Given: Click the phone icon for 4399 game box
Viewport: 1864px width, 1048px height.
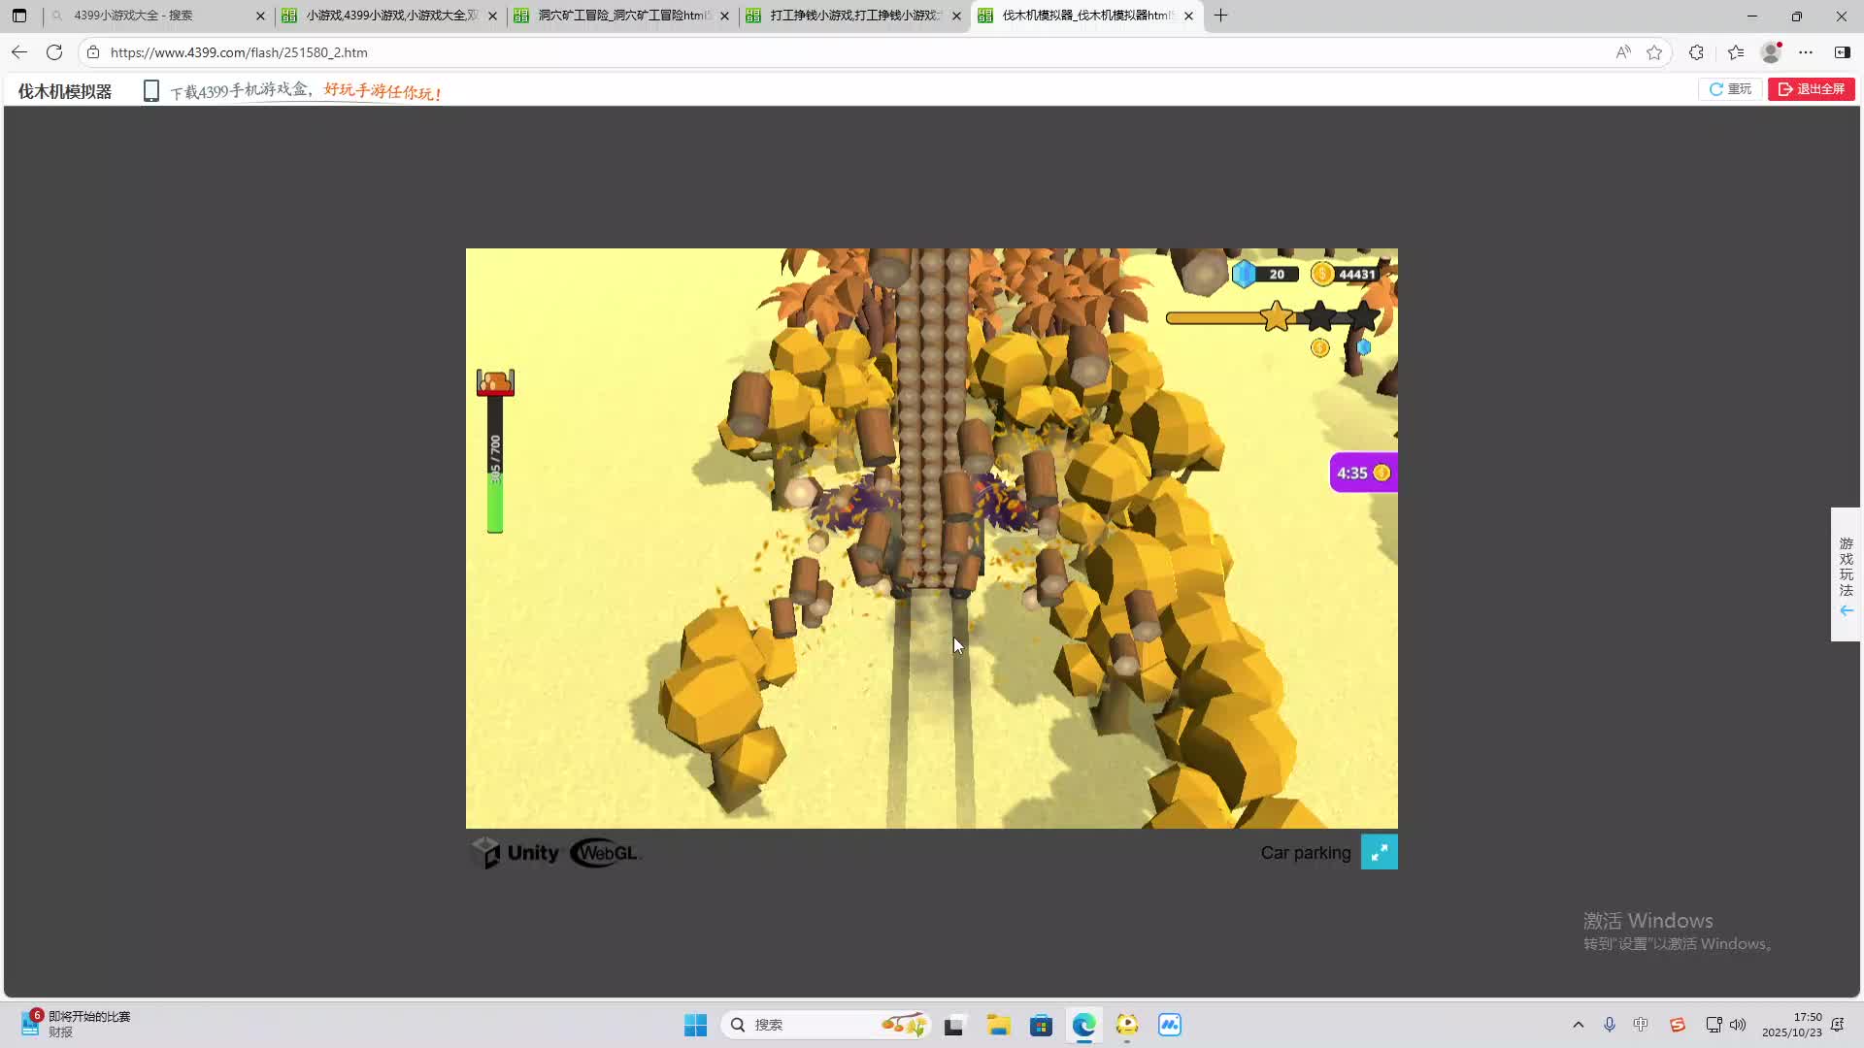Looking at the screenshot, I should coord(150,91).
